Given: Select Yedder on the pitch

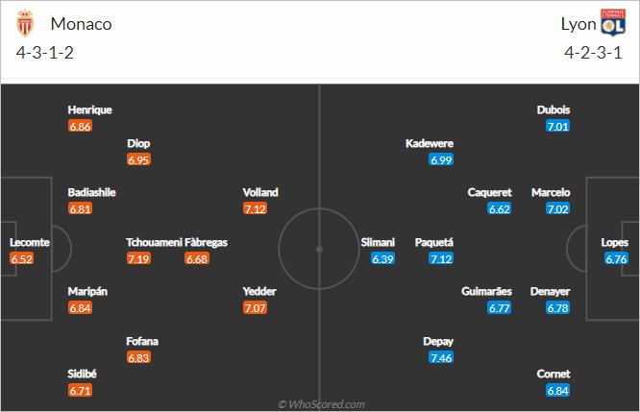Looking at the screenshot, I should click(259, 291).
